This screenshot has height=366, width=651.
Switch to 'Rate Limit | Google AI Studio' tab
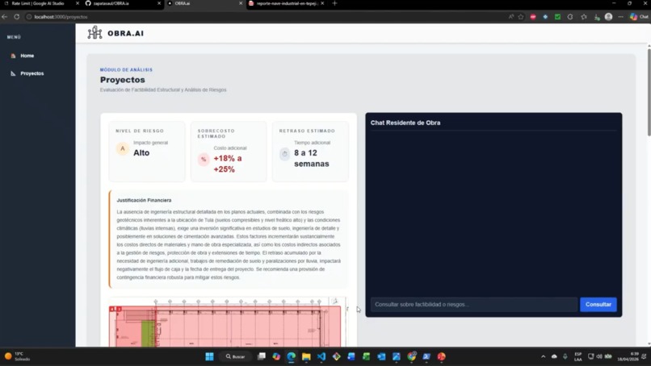(38, 3)
